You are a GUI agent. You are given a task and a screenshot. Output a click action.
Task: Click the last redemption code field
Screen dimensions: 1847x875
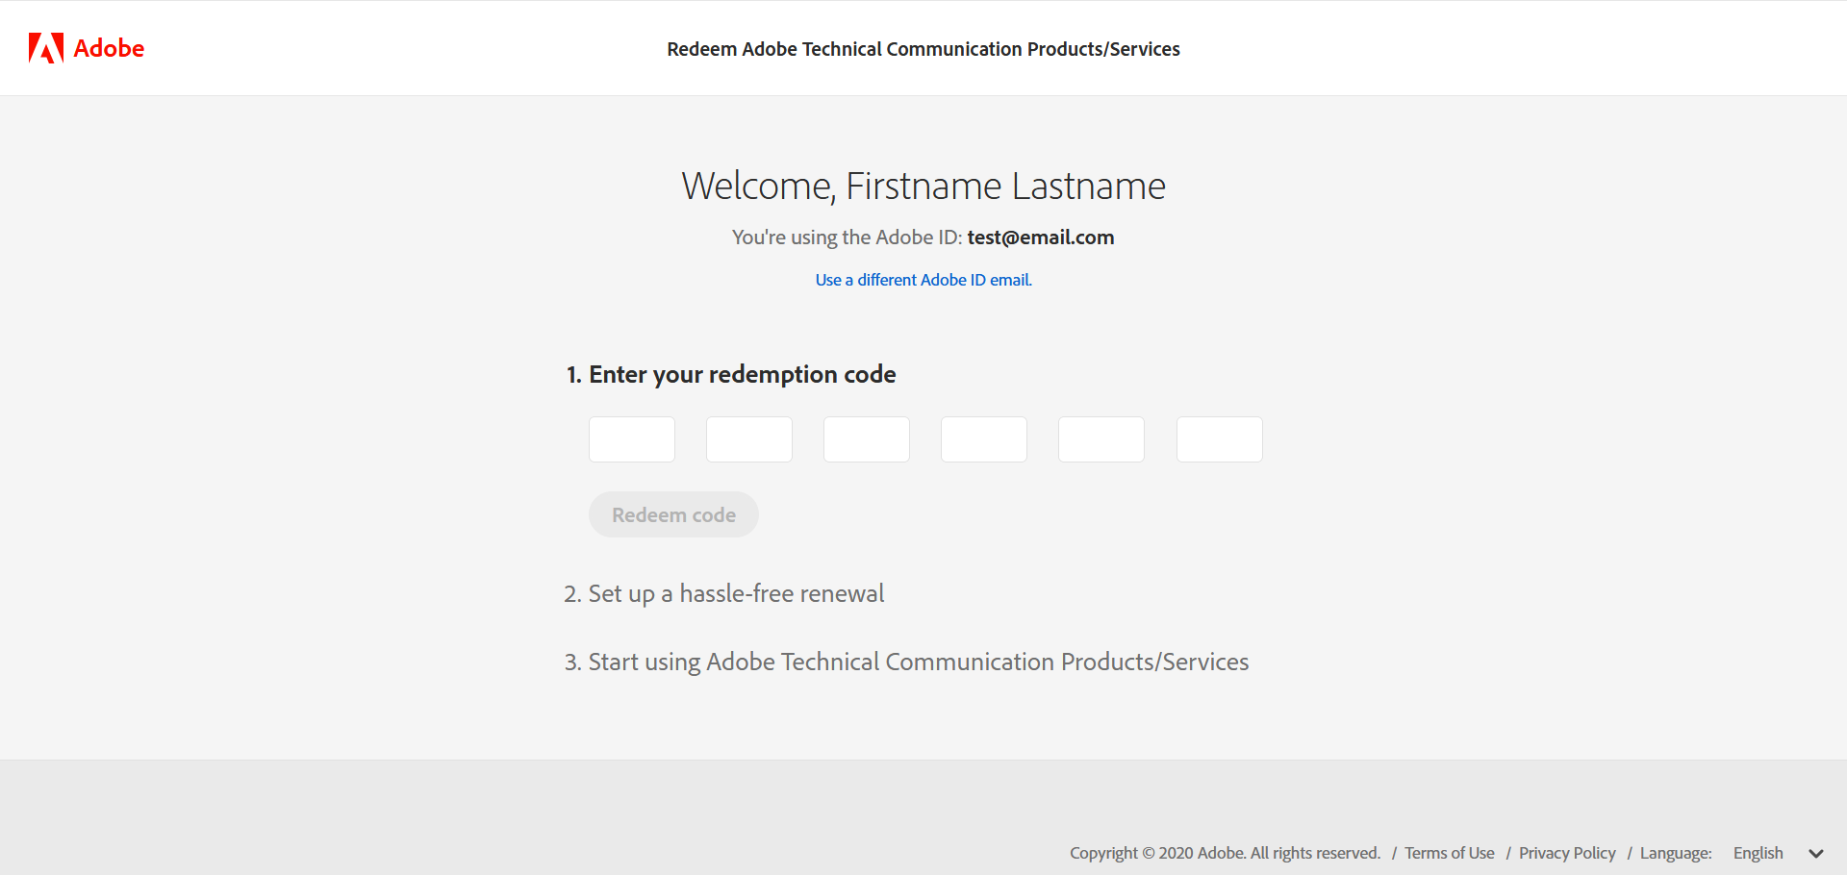[x=1219, y=439]
